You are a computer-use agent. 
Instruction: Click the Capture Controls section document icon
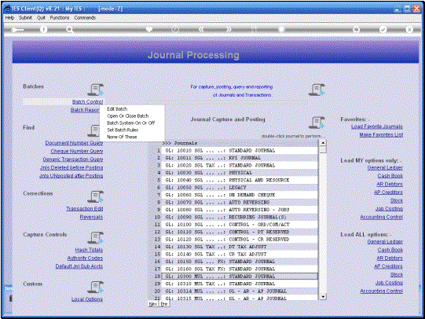[x=96, y=238]
